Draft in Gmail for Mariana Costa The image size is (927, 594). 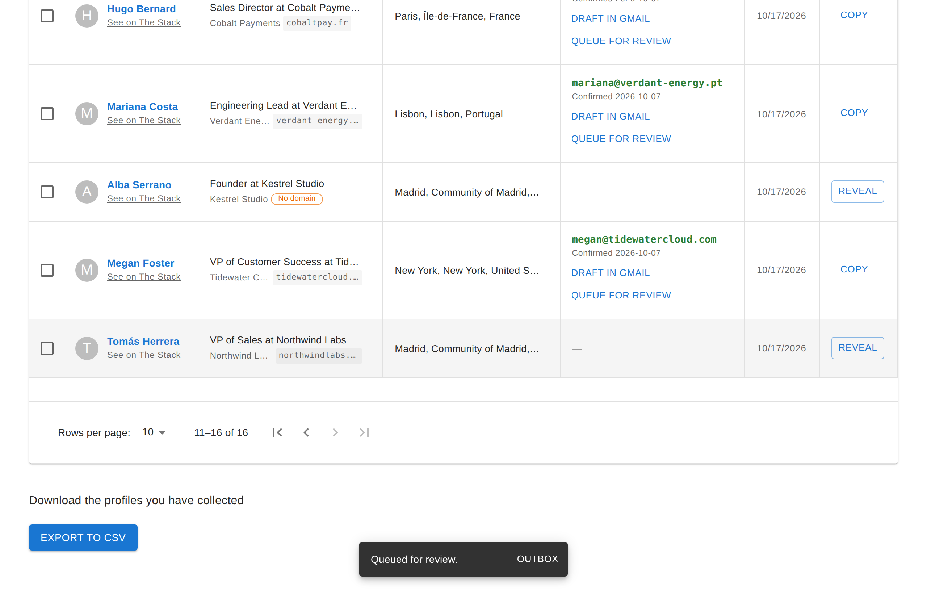point(611,116)
